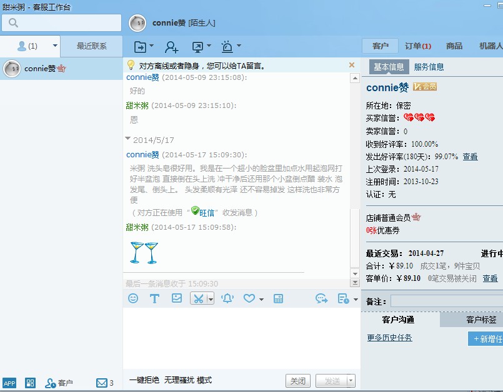Viewport: 503px width, 392px height.
Task: Select the scissors screenshot tool
Action: pos(199,299)
